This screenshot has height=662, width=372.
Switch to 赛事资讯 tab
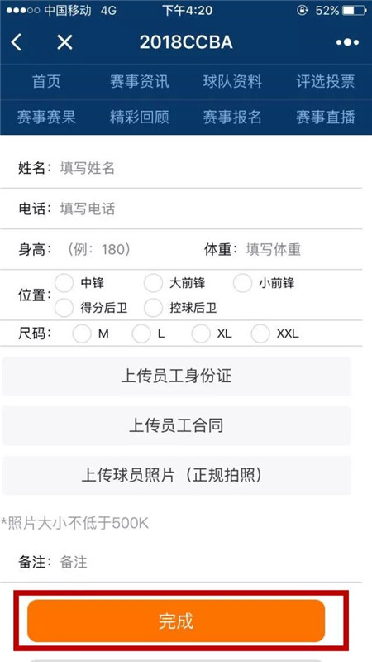click(140, 81)
